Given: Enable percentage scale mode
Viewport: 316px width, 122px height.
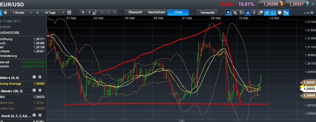Looking at the screenshot, I should [235, 13].
